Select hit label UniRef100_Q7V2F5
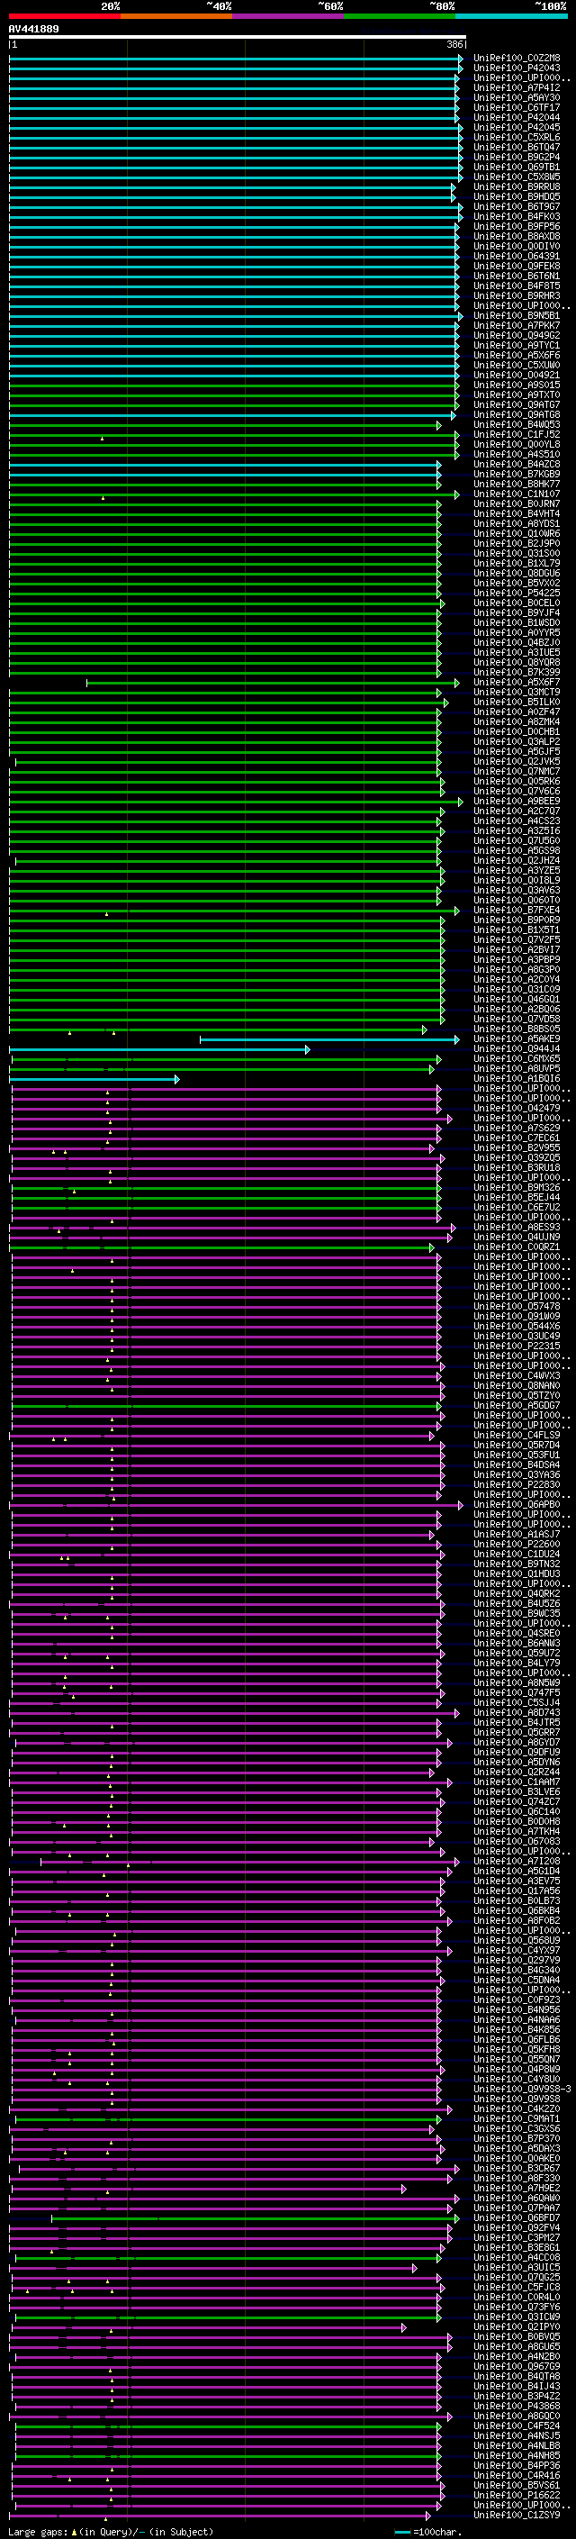The image size is (576, 2539). pos(517,939)
